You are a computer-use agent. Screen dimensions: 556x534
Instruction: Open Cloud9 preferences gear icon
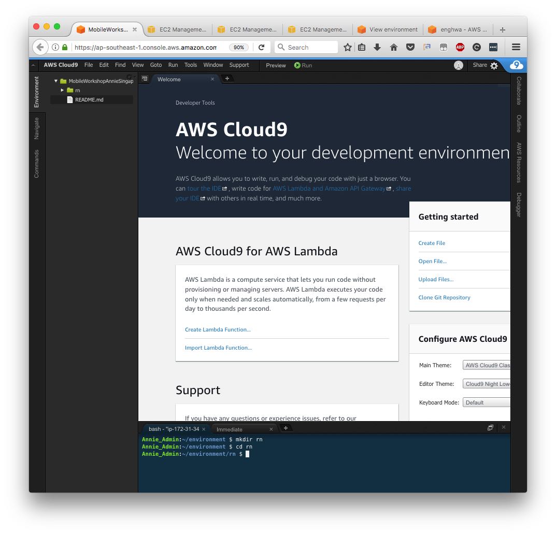[x=494, y=66]
